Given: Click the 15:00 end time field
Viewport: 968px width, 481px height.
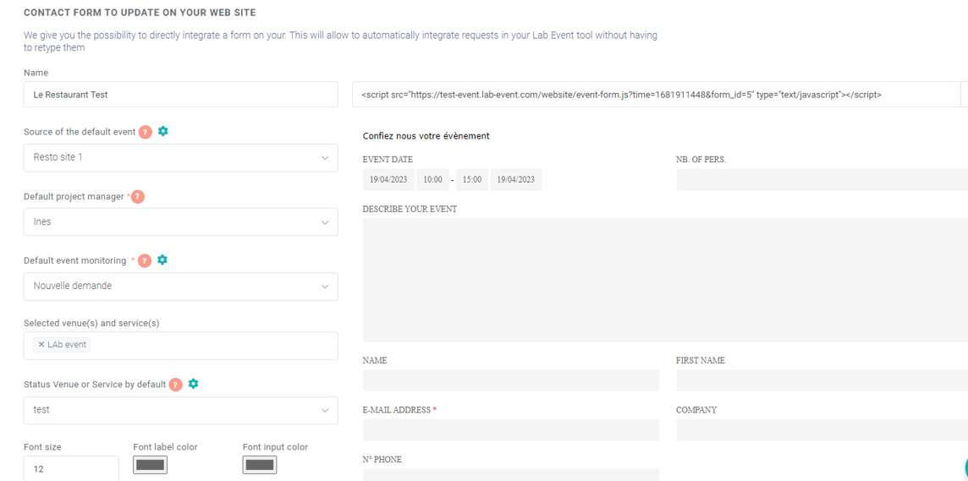Looking at the screenshot, I should (472, 180).
